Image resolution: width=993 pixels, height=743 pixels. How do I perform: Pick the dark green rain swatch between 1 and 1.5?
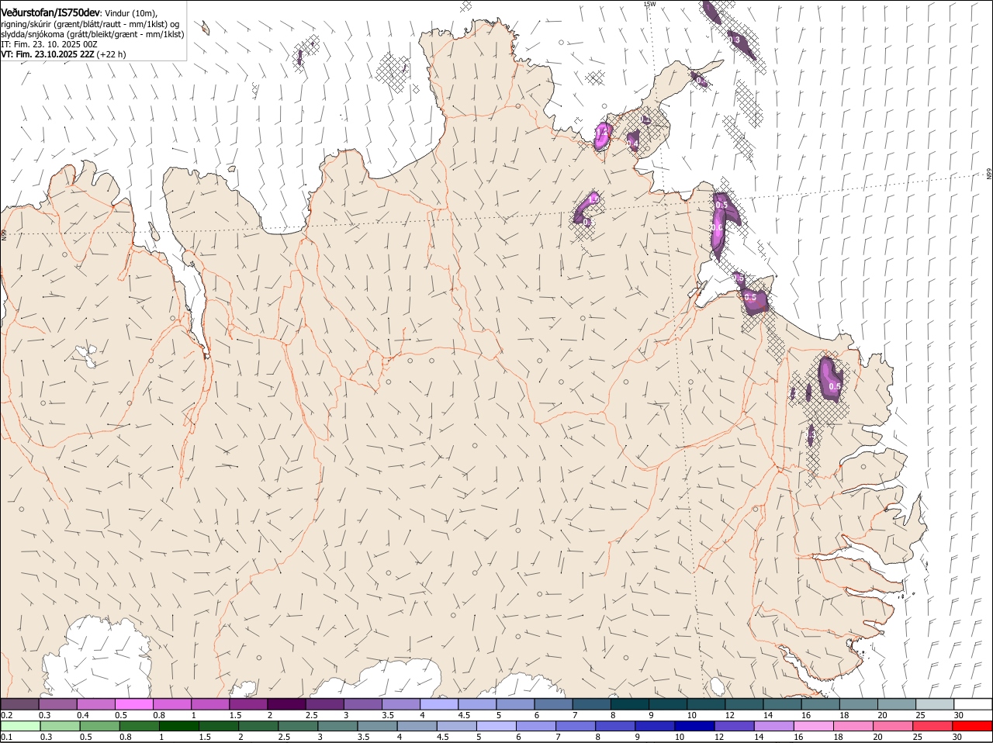click(178, 726)
